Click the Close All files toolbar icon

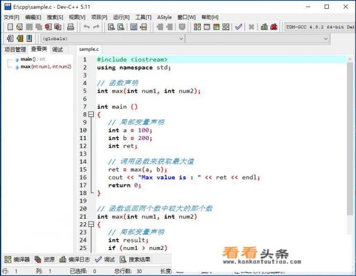[58, 27]
